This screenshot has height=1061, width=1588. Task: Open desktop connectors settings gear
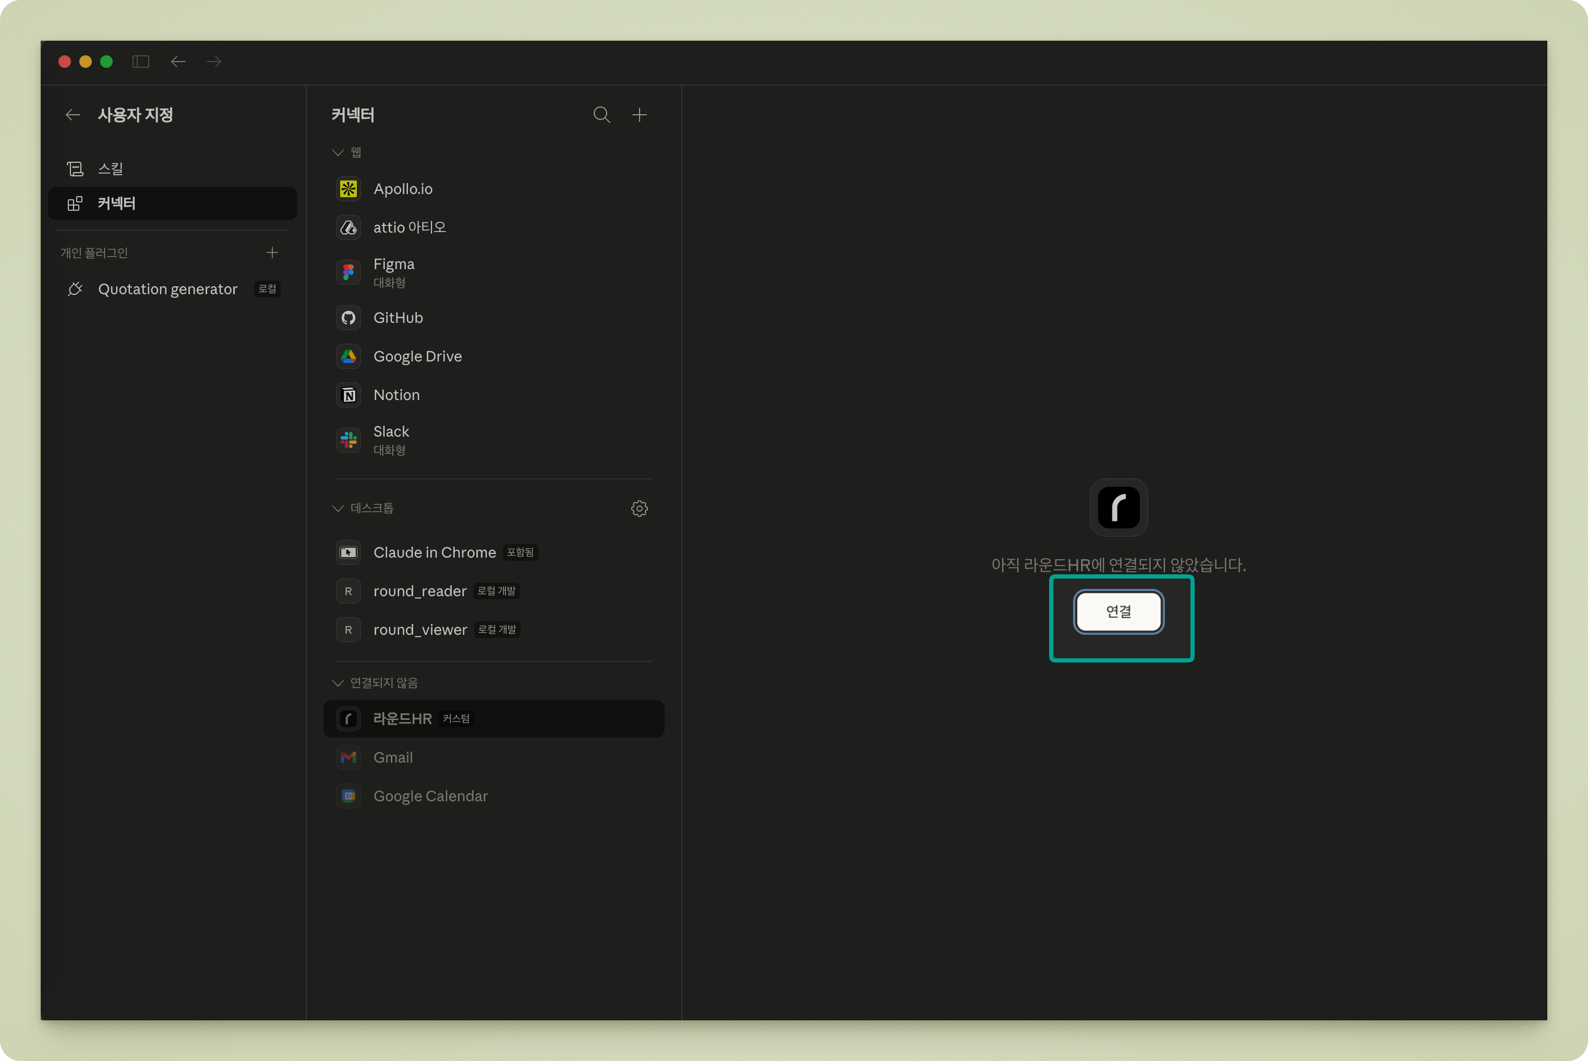pyautogui.click(x=640, y=508)
